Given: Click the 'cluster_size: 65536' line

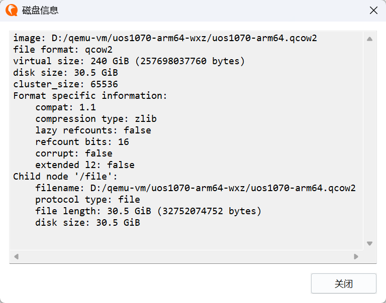Looking at the screenshot, I should [65, 84].
